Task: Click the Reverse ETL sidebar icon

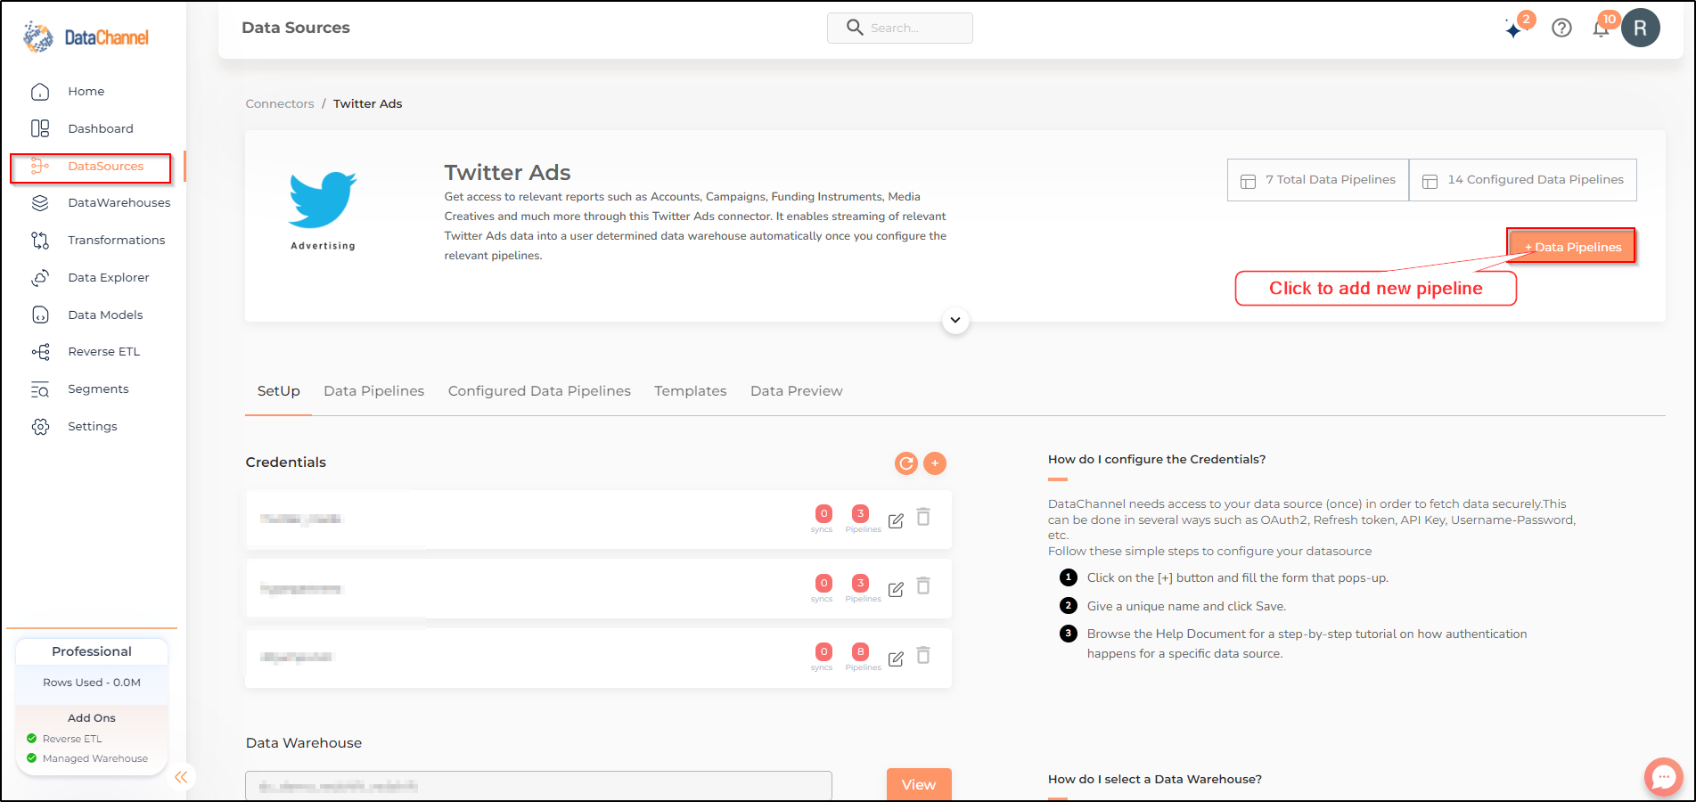Action: coord(40,352)
